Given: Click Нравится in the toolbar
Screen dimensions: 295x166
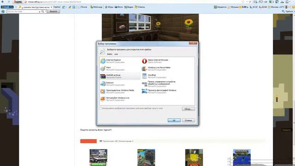Looking at the screenshot, I should click(x=220, y=7).
